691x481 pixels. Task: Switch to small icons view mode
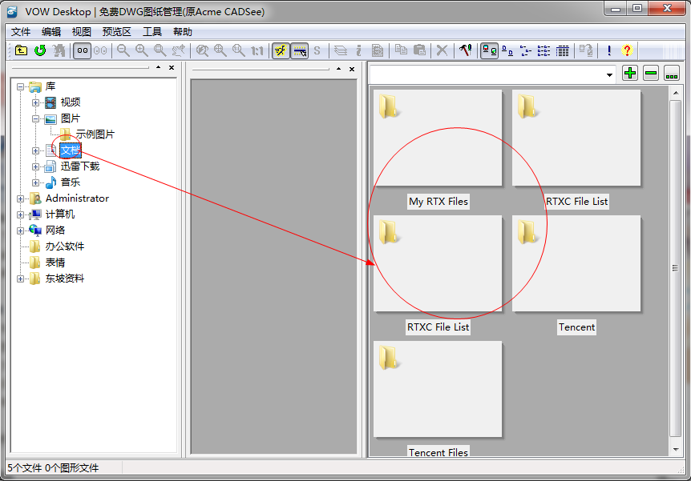507,50
